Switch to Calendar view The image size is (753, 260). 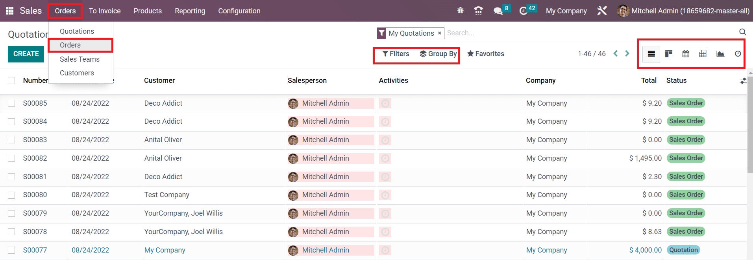coord(686,54)
